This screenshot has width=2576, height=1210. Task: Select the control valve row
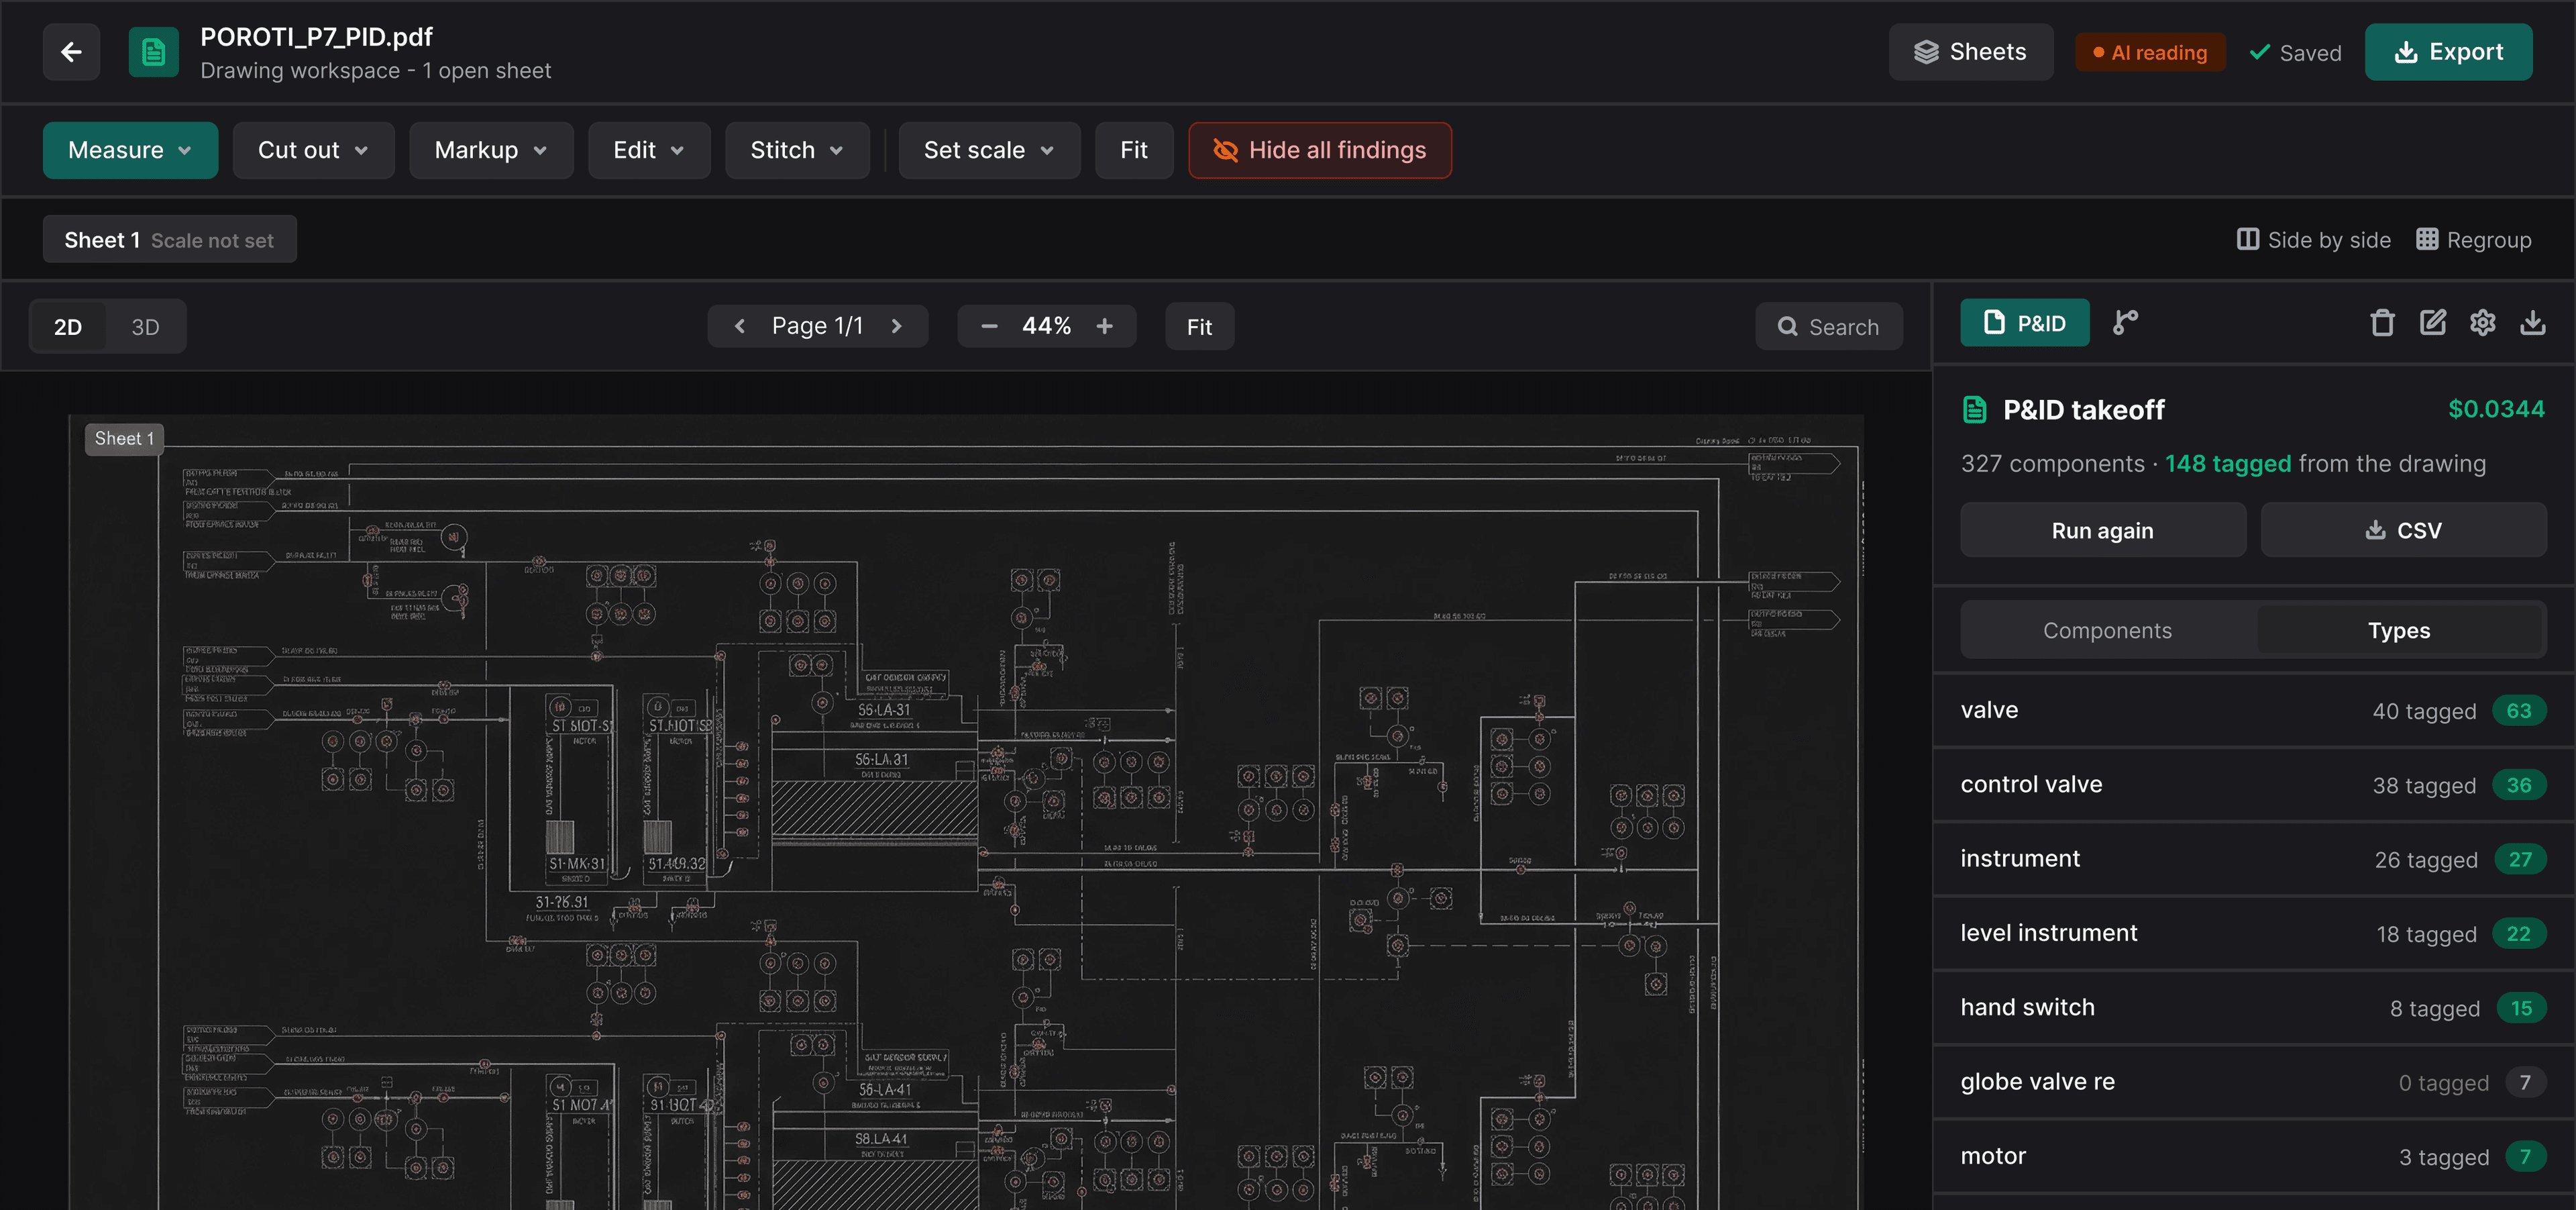[x=2253, y=785]
